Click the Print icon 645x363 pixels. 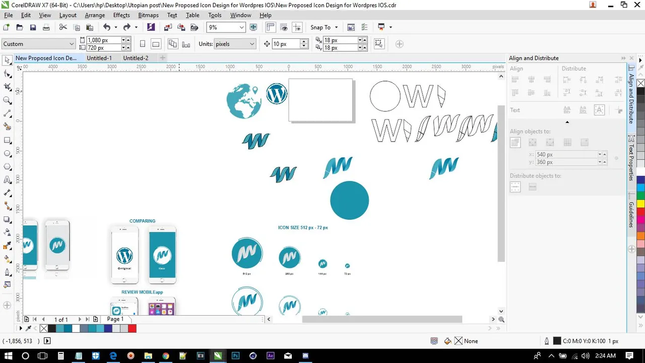coord(46,27)
